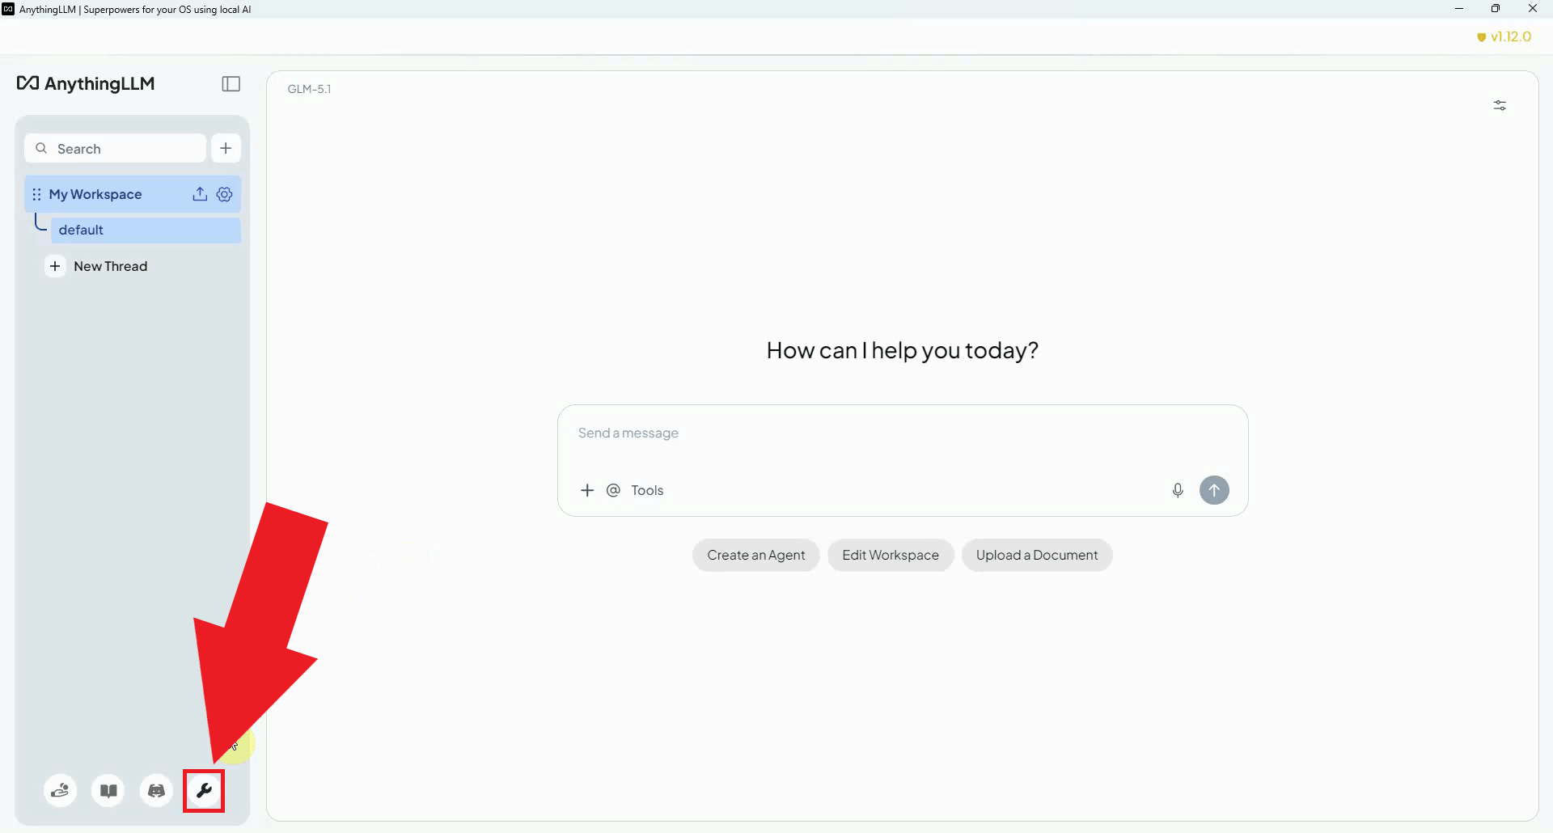This screenshot has height=833, width=1553.
Task: Attach a file with plus icon
Action: 587,490
